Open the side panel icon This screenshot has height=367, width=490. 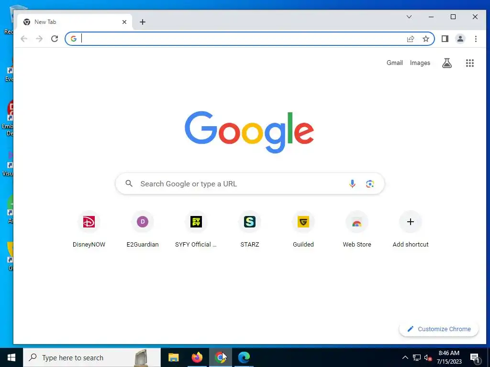445,39
